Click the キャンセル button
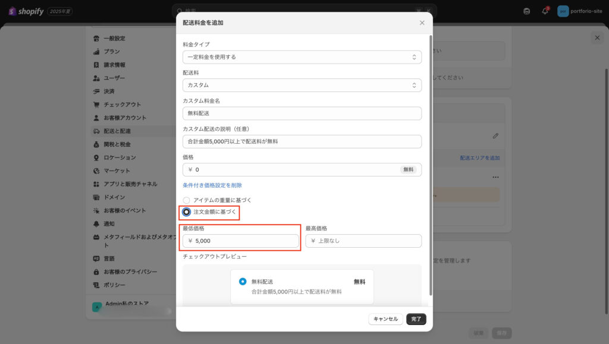The image size is (609, 344). click(x=385, y=319)
